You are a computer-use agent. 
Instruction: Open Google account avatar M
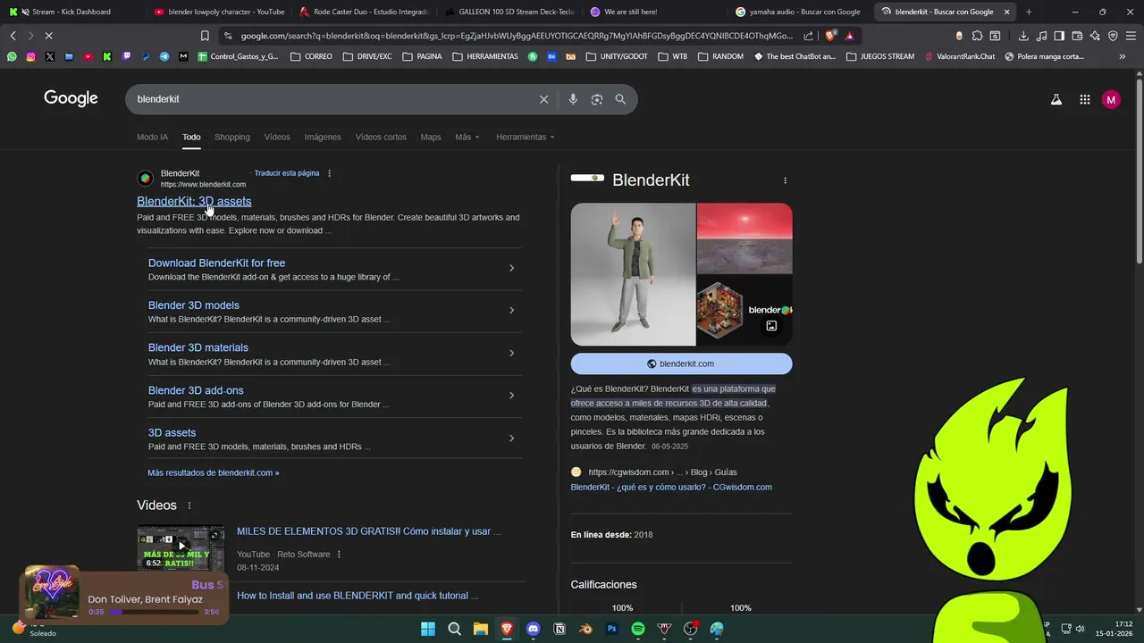(x=1111, y=100)
